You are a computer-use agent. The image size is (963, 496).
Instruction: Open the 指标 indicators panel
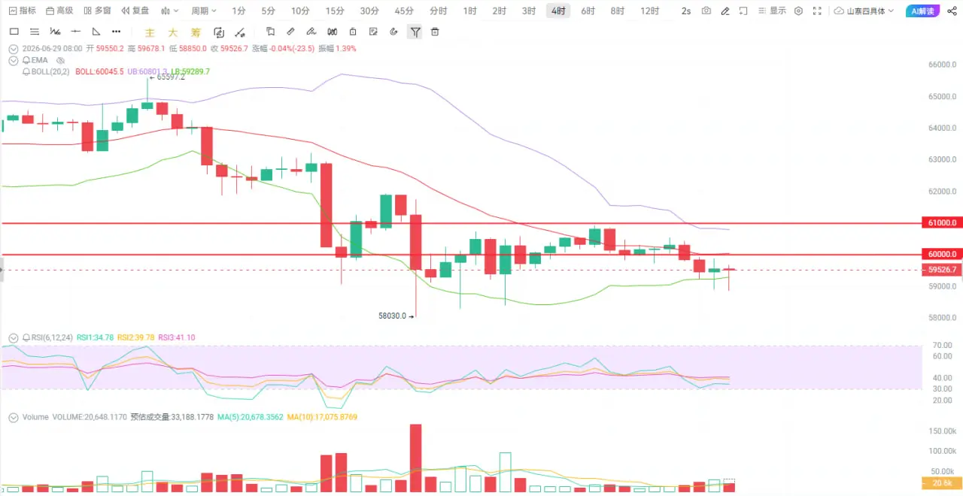pyautogui.click(x=22, y=11)
